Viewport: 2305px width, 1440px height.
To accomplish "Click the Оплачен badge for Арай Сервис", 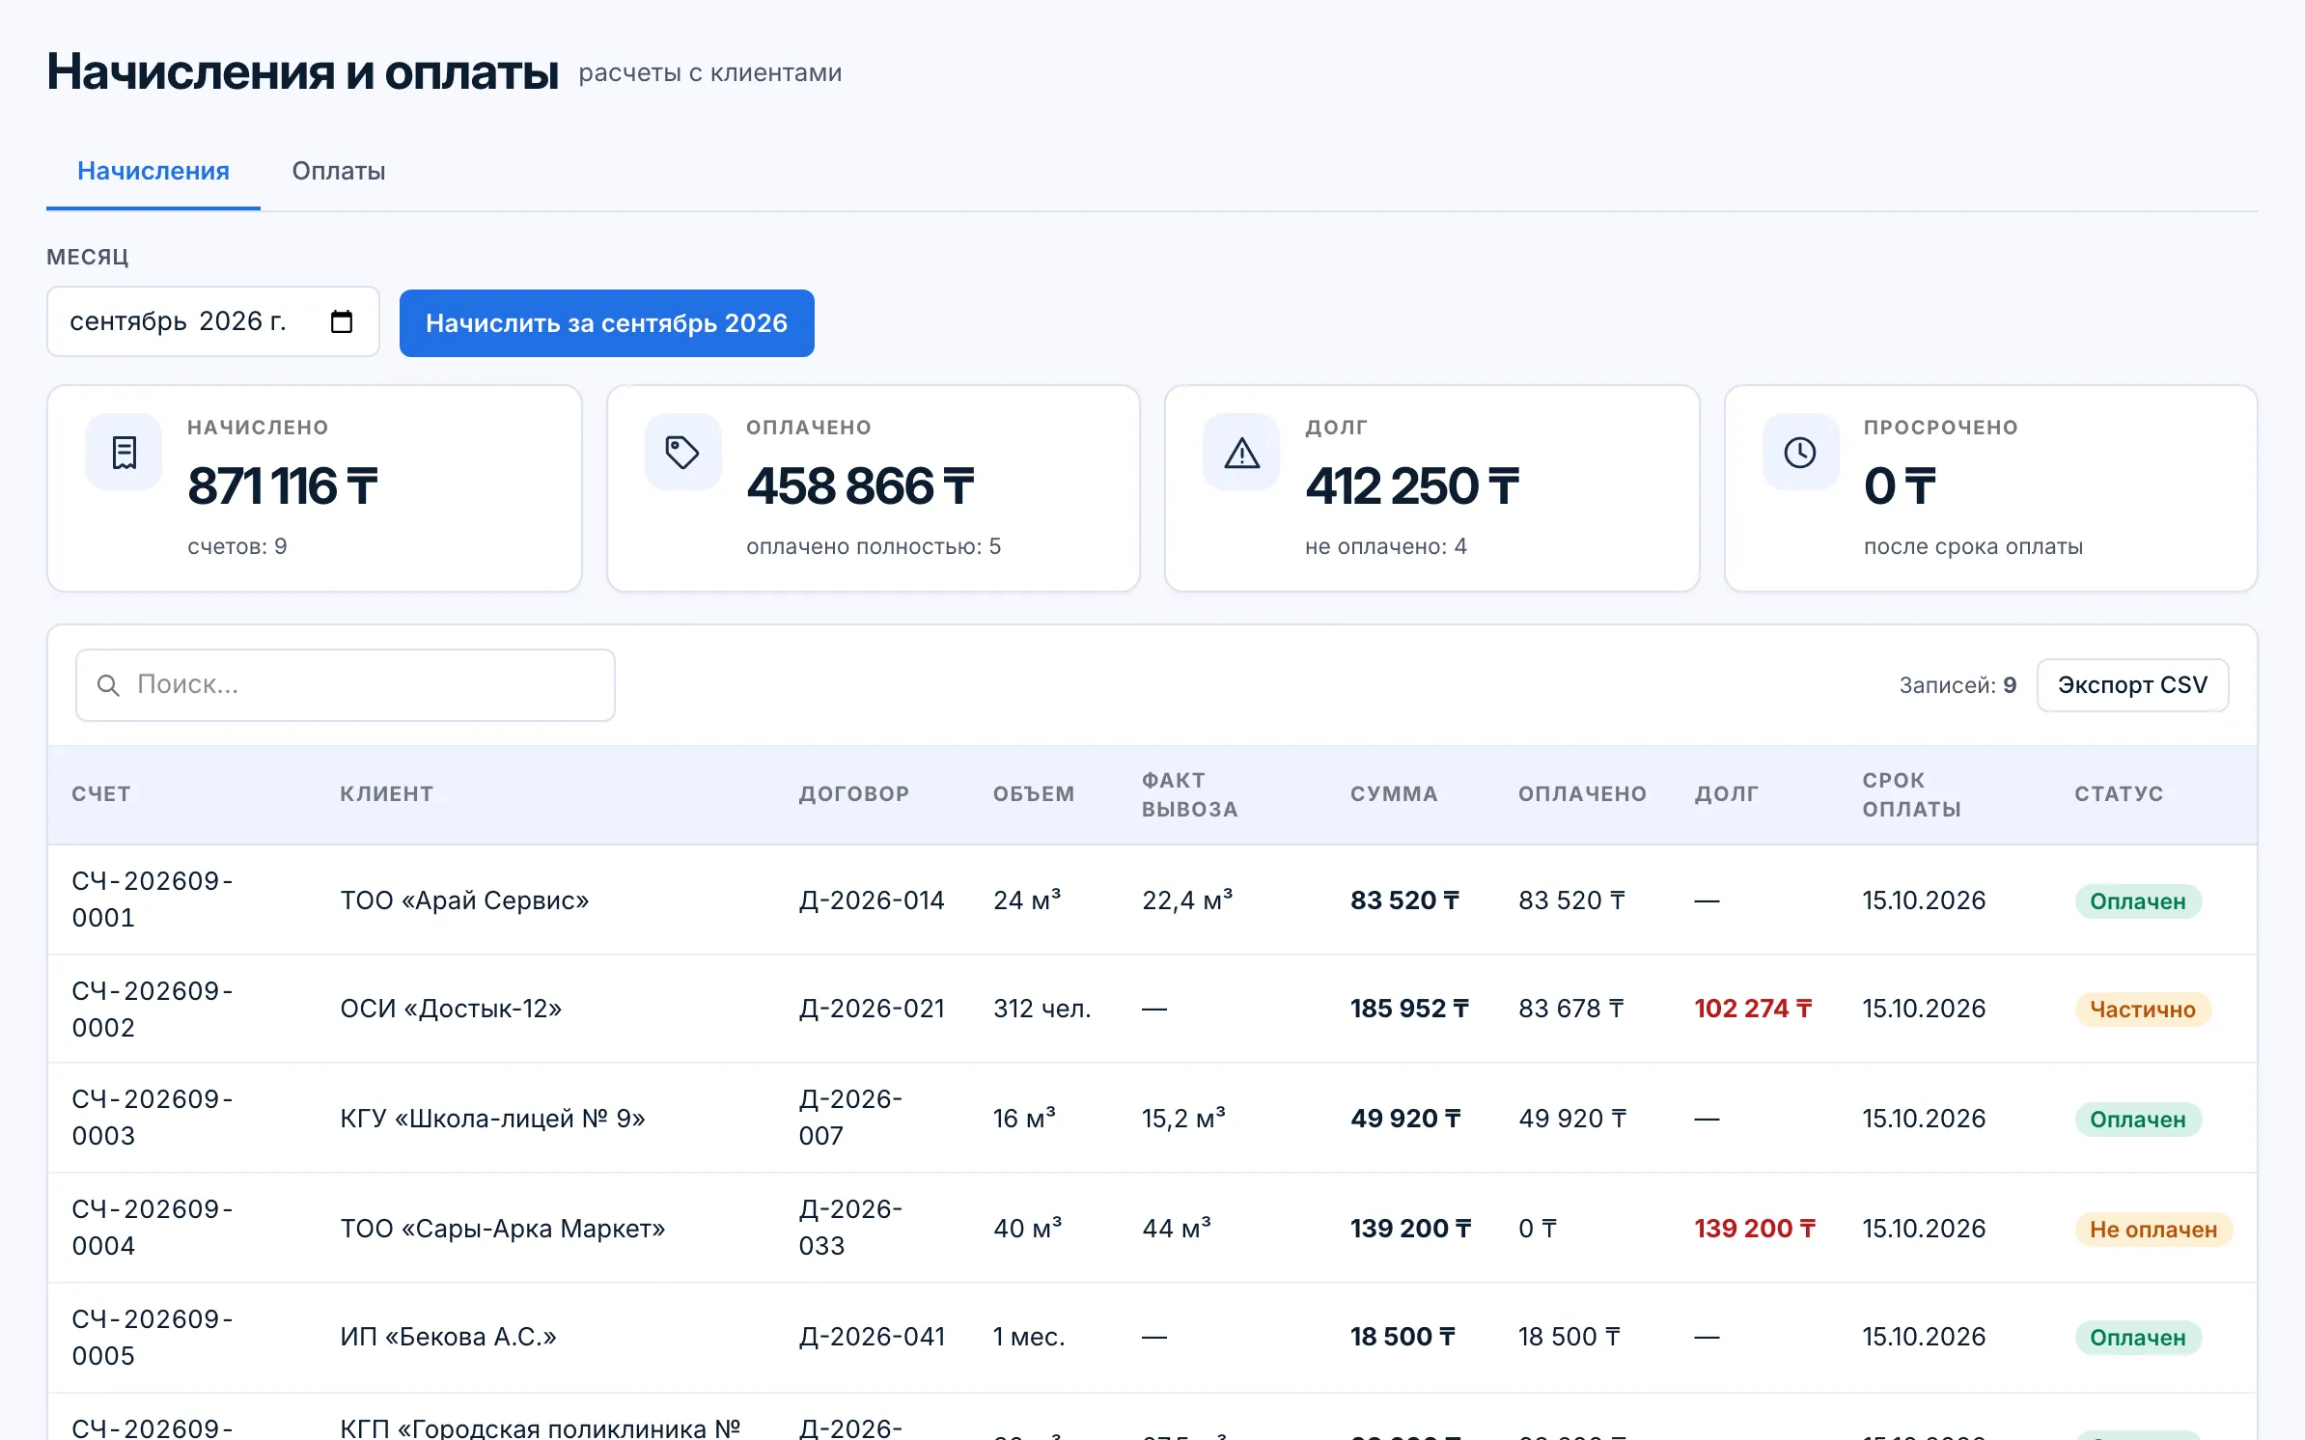I will pyautogui.click(x=2138, y=901).
